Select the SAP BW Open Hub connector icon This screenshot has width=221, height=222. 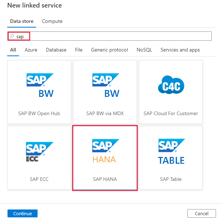coord(40,86)
